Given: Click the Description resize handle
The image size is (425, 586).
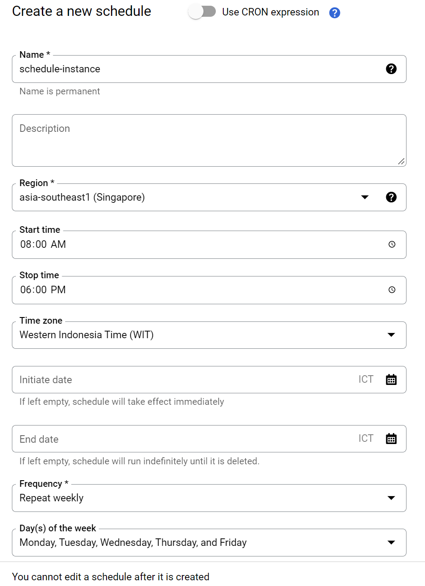Looking at the screenshot, I should (401, 162).
